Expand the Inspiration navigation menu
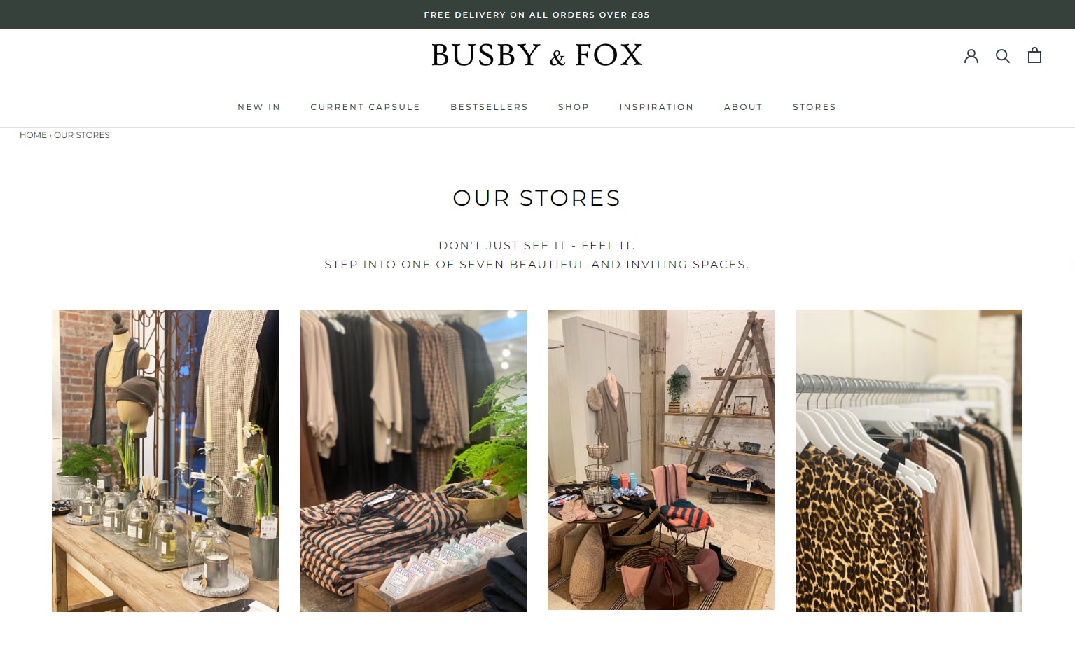The width and height of the screenshot is (1075, 659). point(656,107)
